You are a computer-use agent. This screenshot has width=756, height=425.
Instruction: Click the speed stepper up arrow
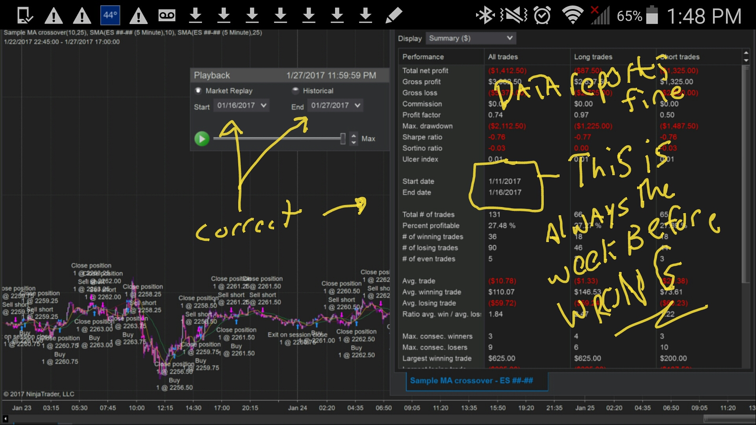354,135
